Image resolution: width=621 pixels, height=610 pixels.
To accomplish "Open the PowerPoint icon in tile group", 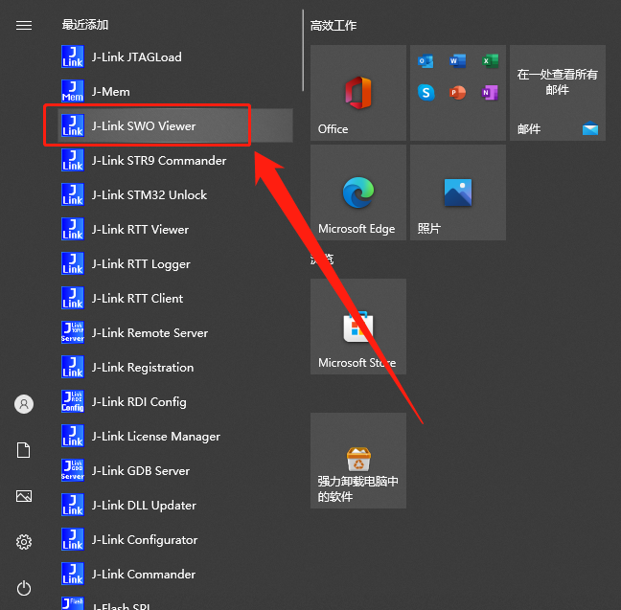I will point(457,93).
